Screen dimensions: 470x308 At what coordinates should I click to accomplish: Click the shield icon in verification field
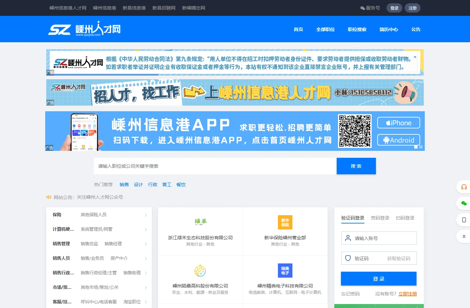click(348, 258)
